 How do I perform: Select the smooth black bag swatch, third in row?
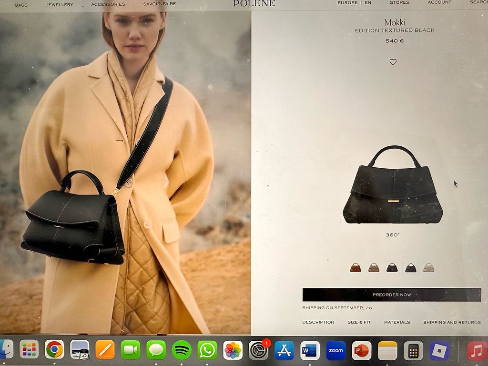pos(392,267)
